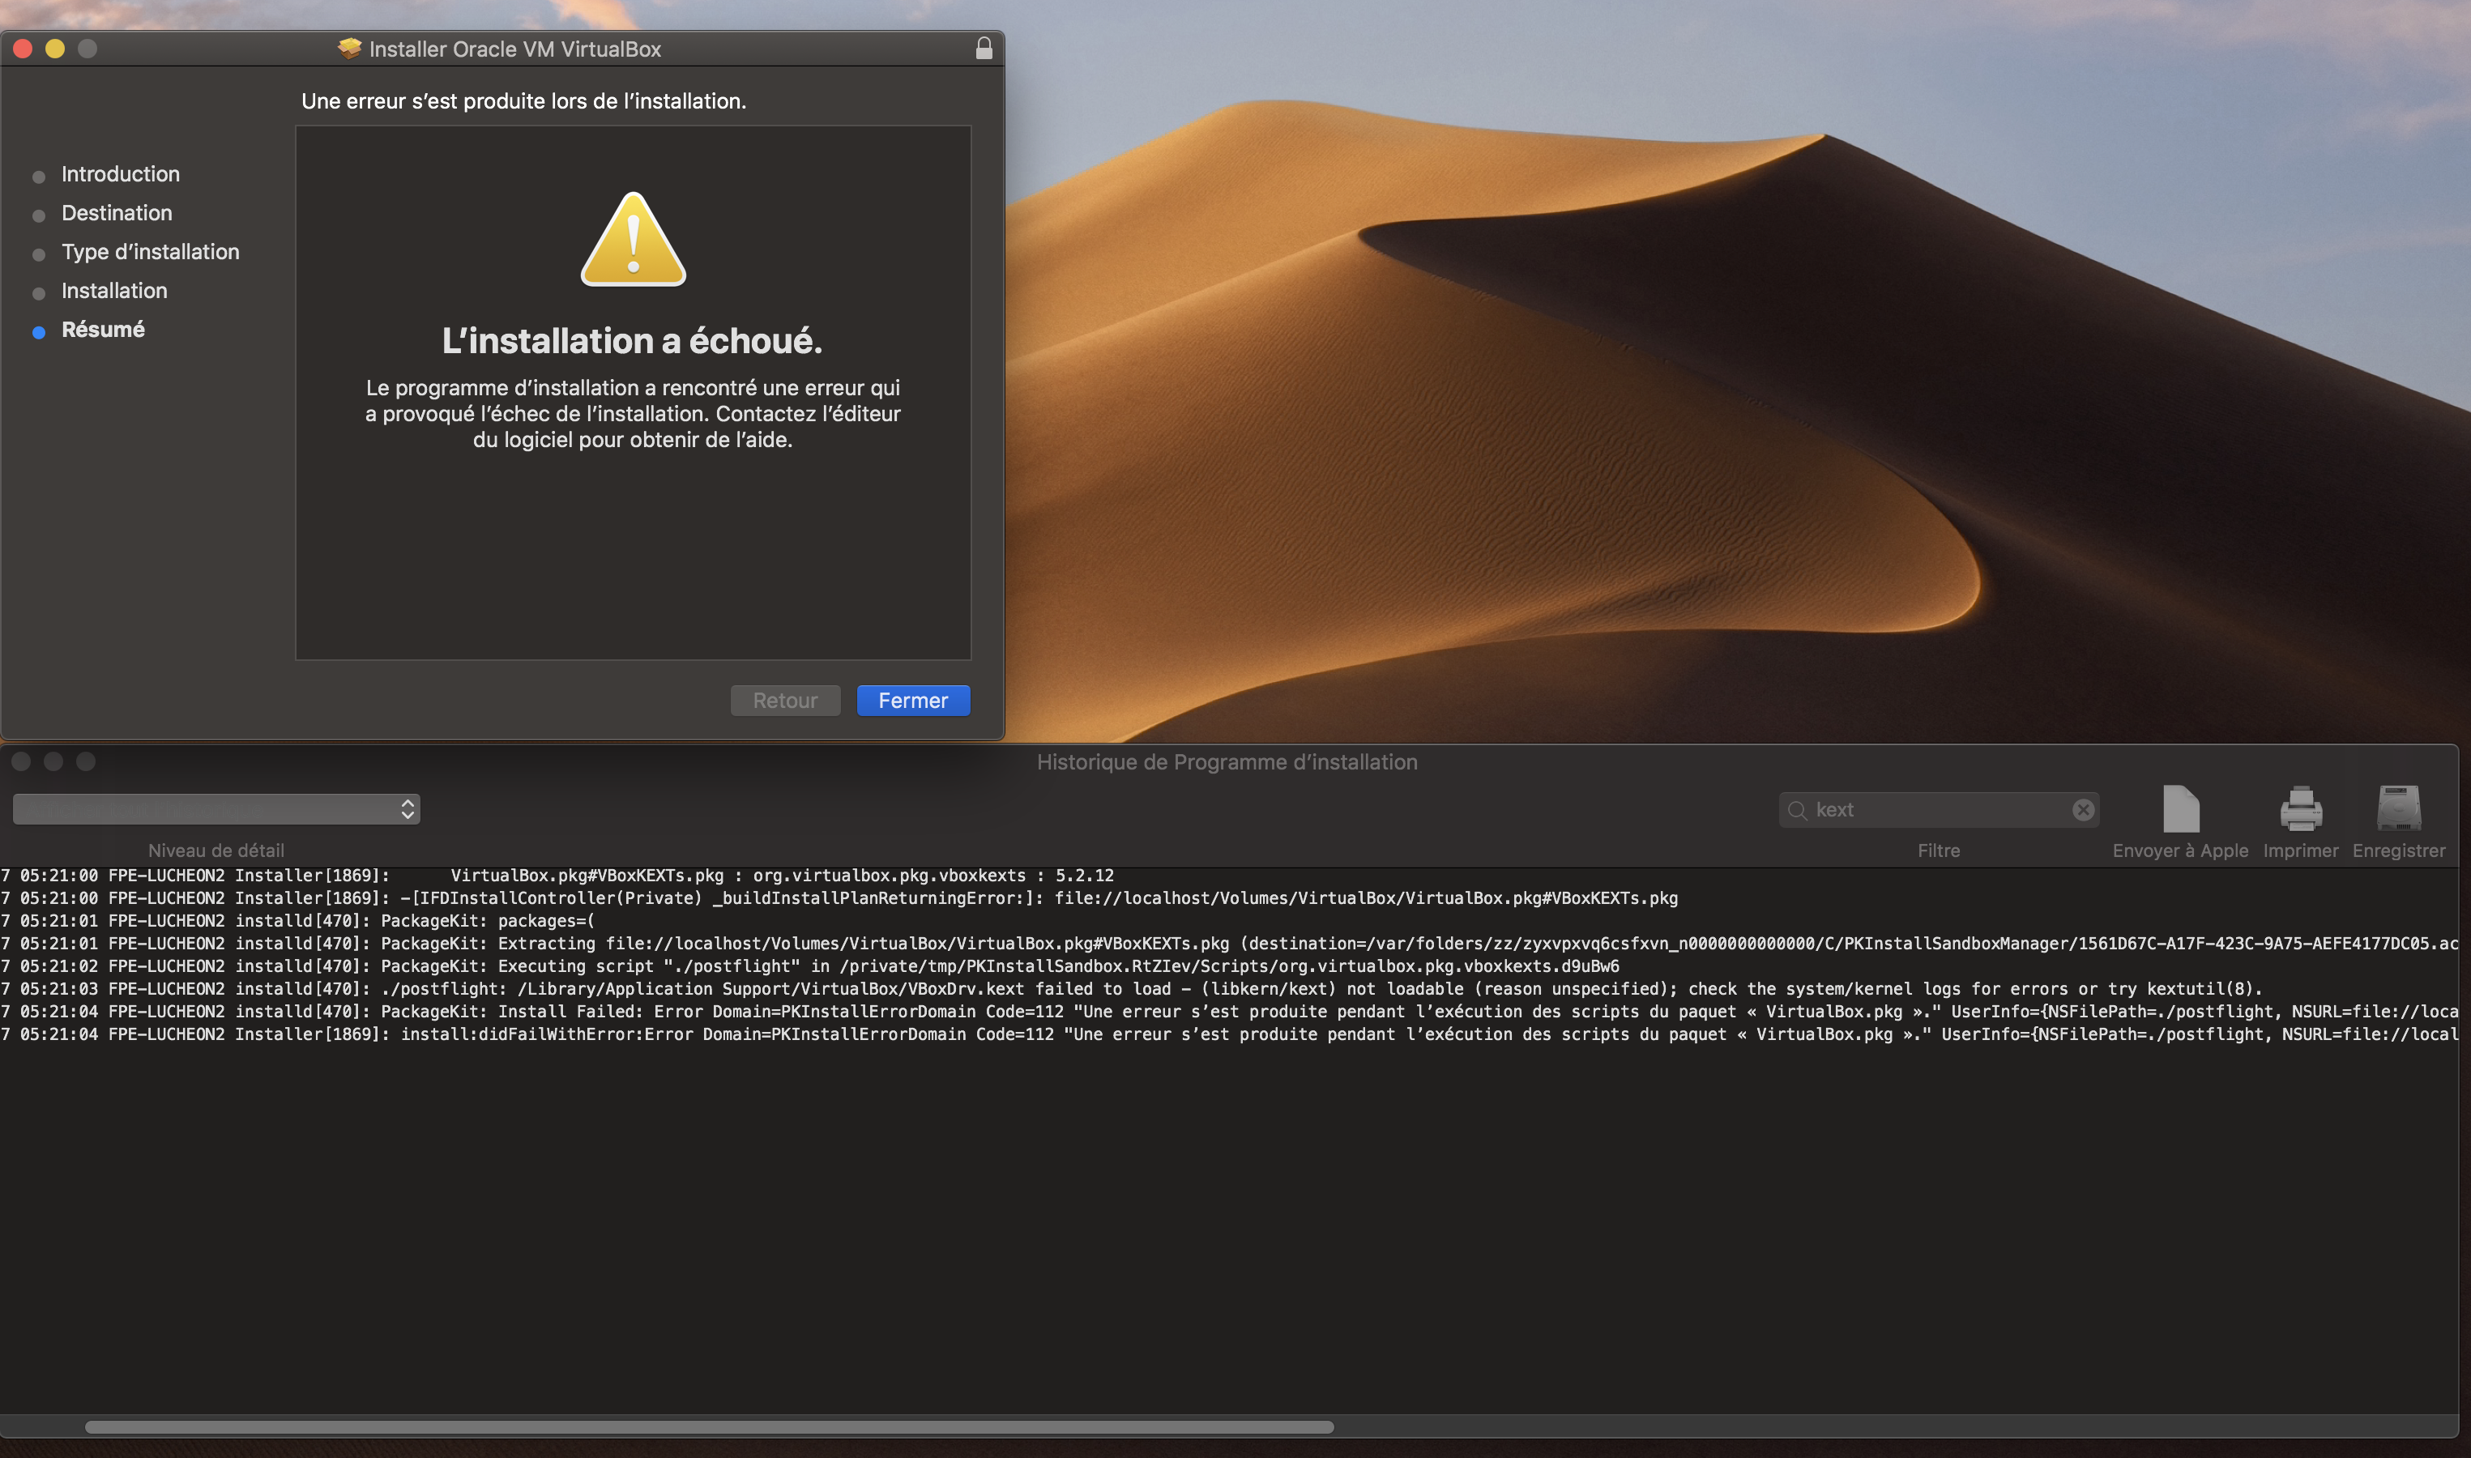Click the Envoyer à Apple document icon
The width and height of the screenshot is (2471, 1458).
click(x=2180, y=808)
